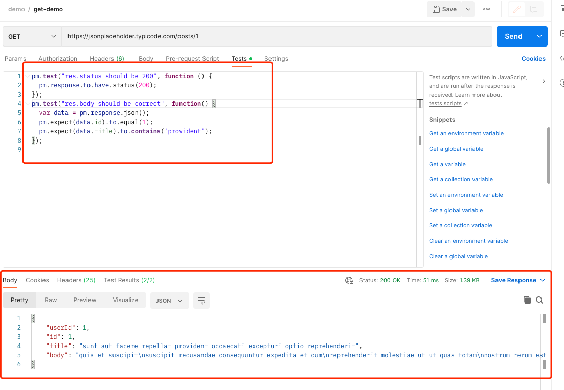The height and width of the screenshot is (390, 564).
Task: Fold the code block at line 4
Action: tap(27, 104)
